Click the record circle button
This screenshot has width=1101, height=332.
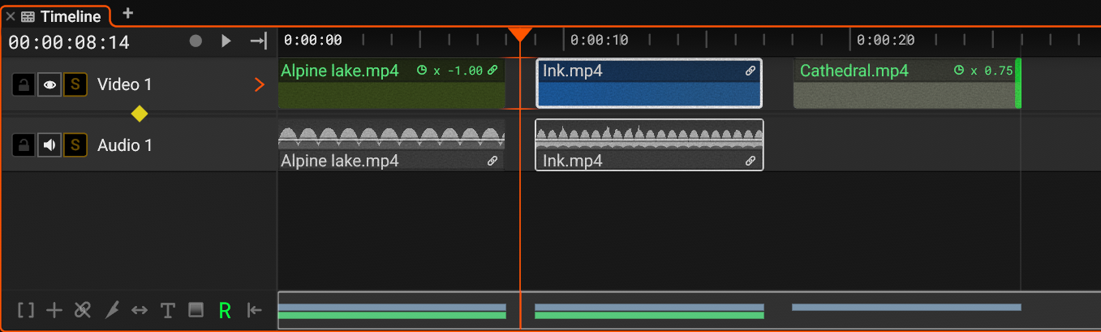point(196,41)
